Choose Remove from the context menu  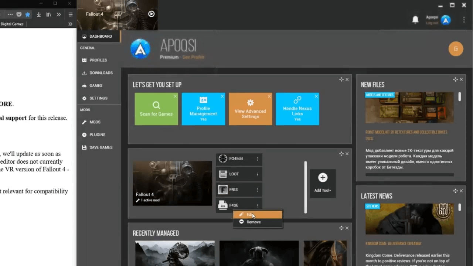[258, 222]
